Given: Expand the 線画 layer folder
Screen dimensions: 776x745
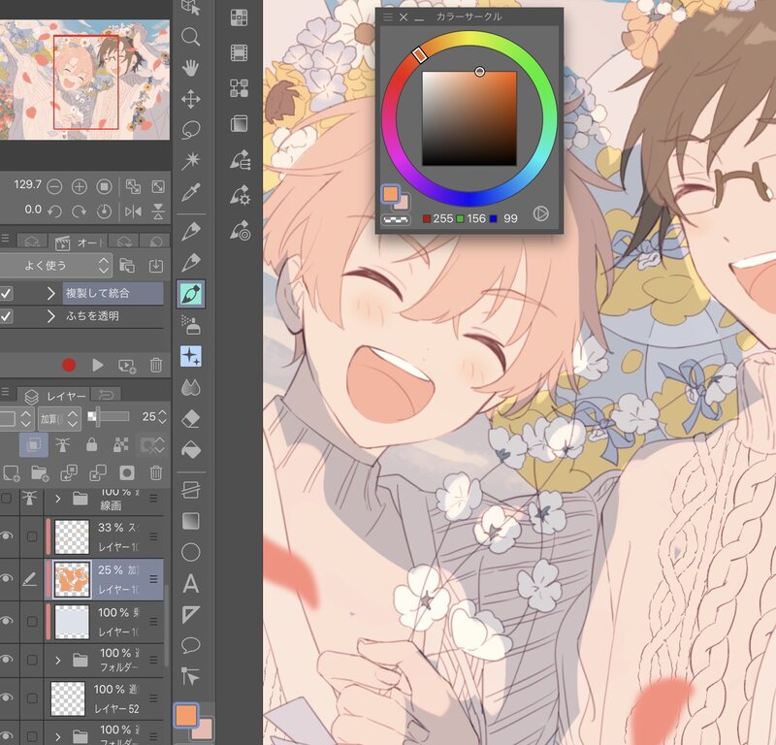Looking at the screenshot, I should click(x=57, y=499).
